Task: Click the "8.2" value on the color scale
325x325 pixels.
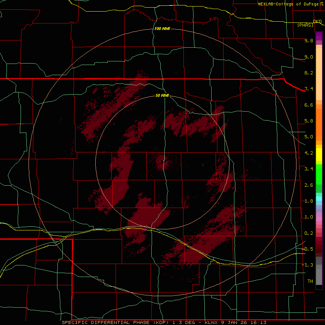Action: coord(309,73)
